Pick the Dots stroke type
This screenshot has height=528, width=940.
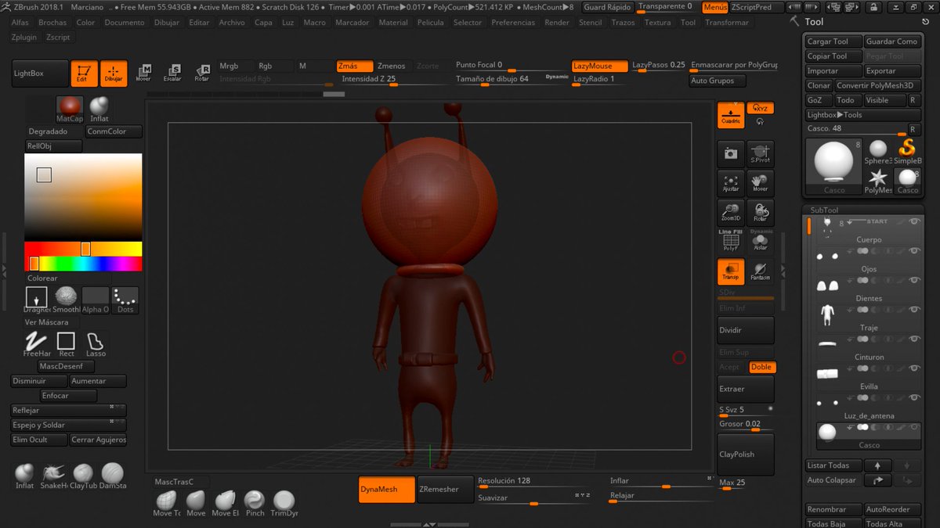(125, 300)
